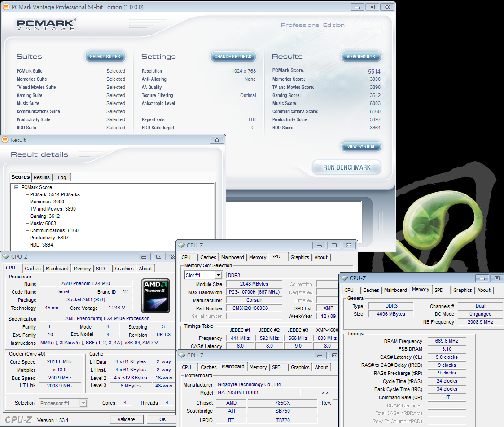This screenshot has height=427, width=504.
Task: Click the DRAM Frequency value 669.6 MHz
Action: coord(447,341)
